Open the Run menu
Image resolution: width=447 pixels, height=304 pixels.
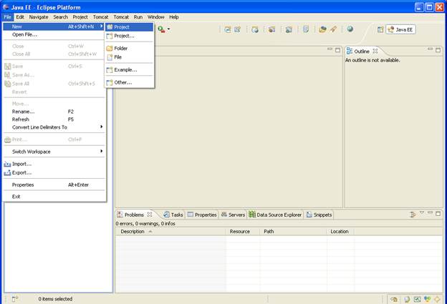[138, 17]
